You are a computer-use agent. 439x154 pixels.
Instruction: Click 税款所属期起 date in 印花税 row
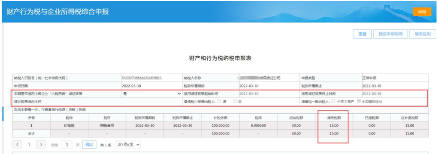(x=145, y=126)
